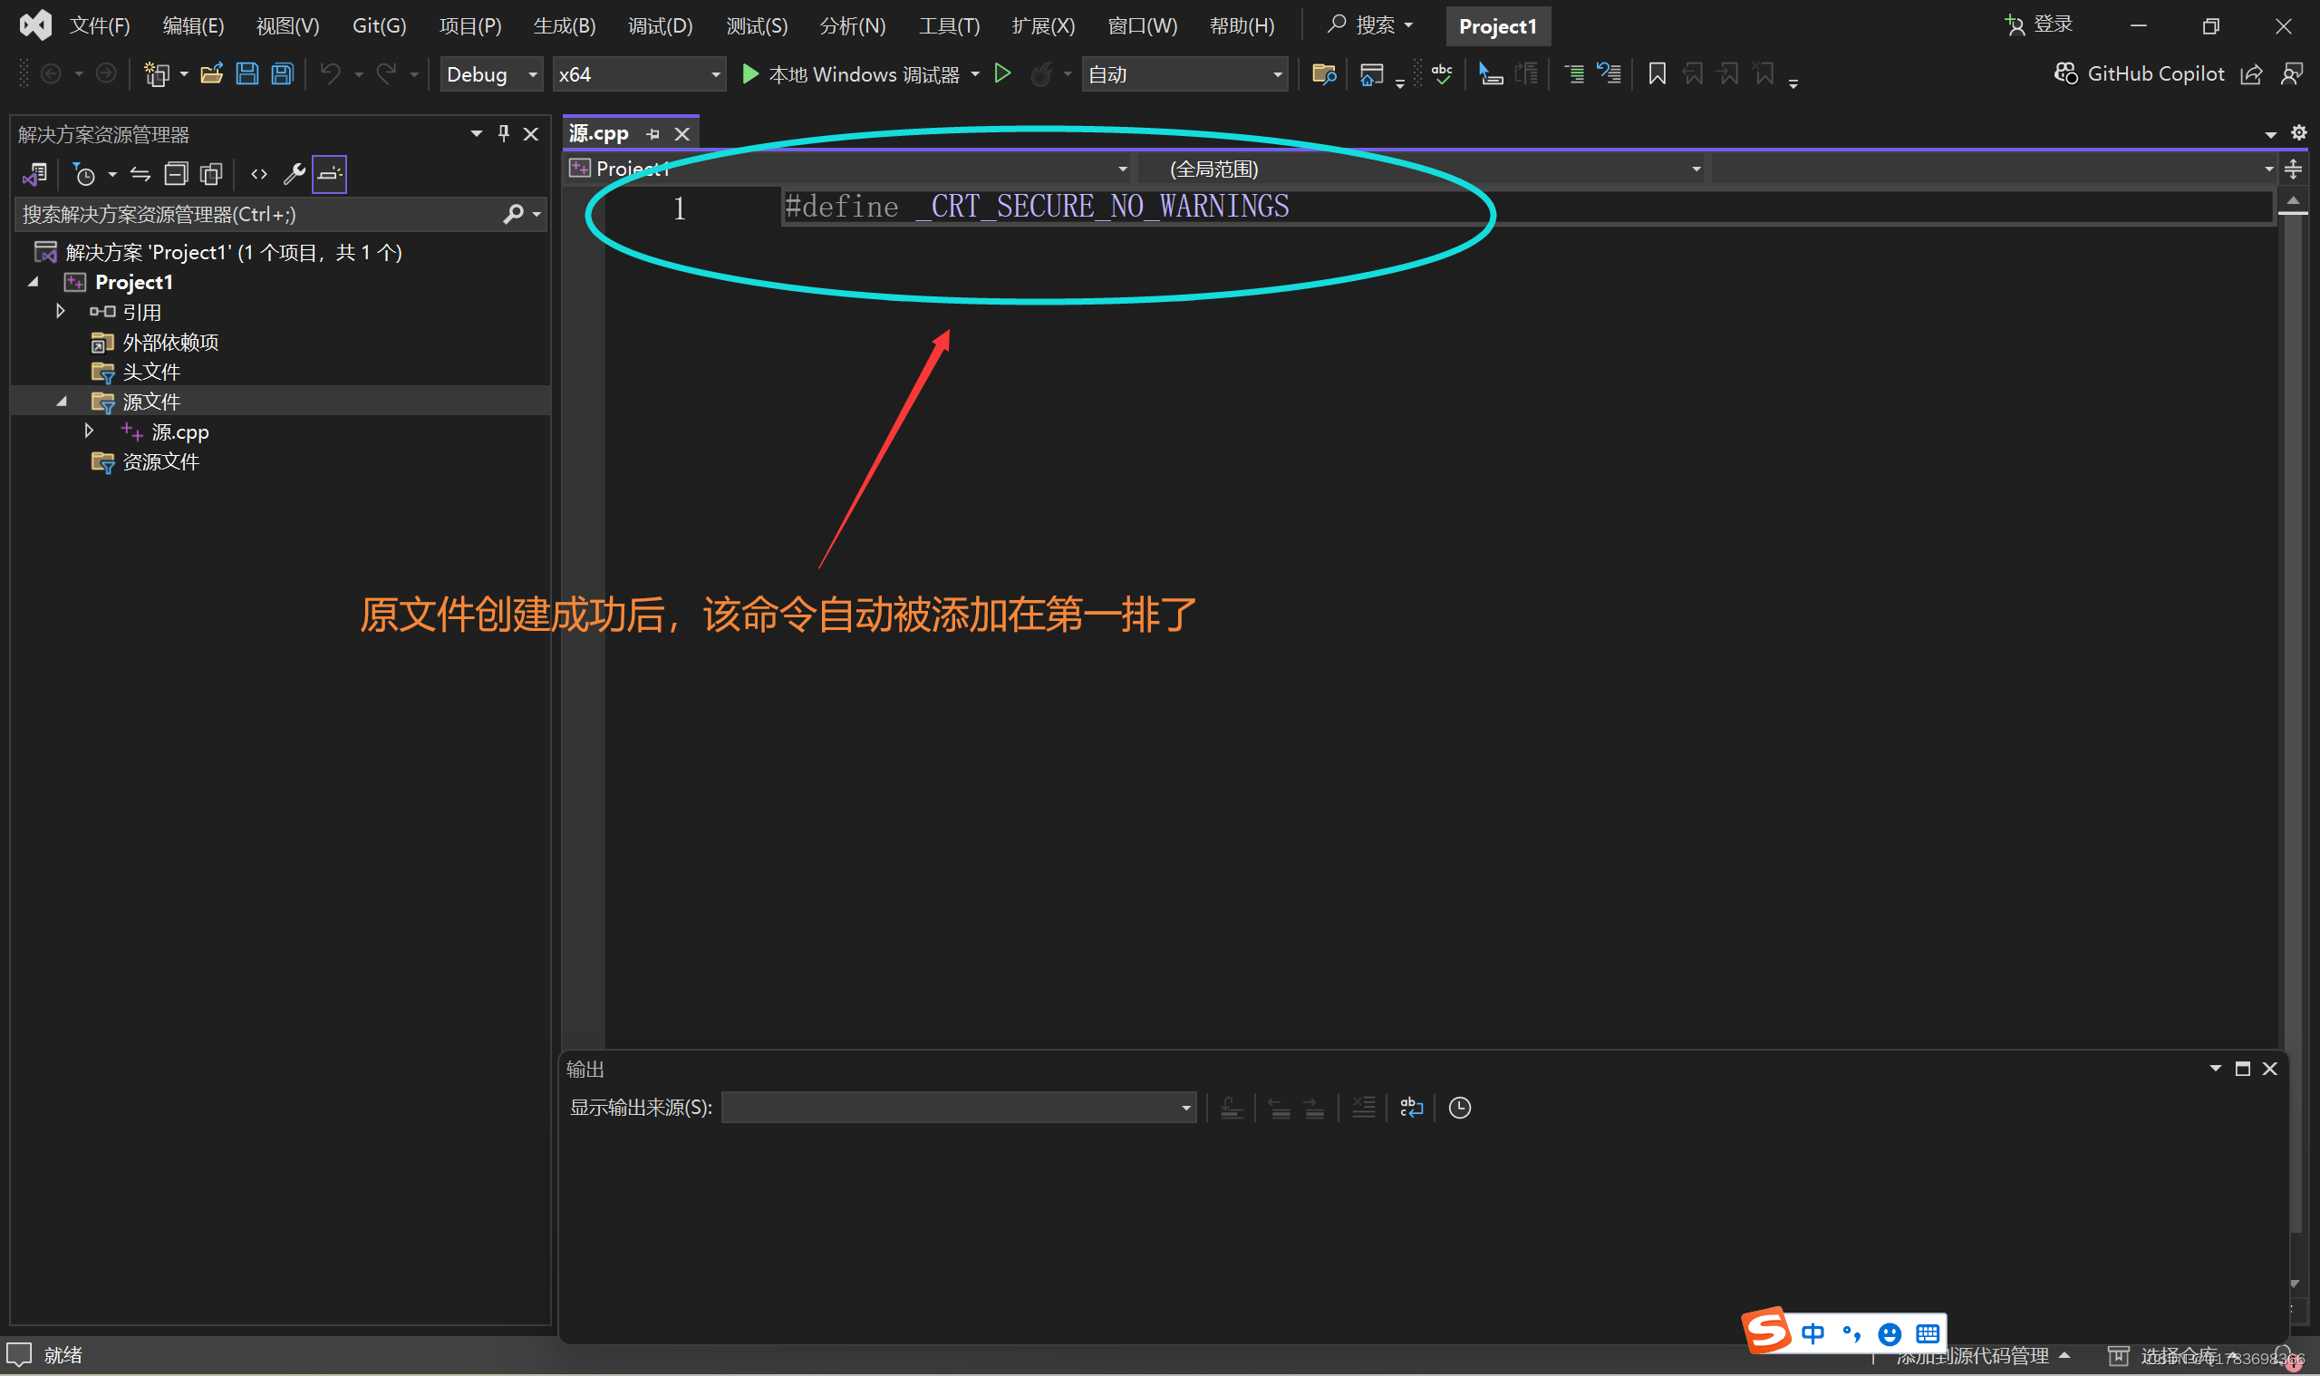Click the Redo arrow icon

(x=385, y=74)
